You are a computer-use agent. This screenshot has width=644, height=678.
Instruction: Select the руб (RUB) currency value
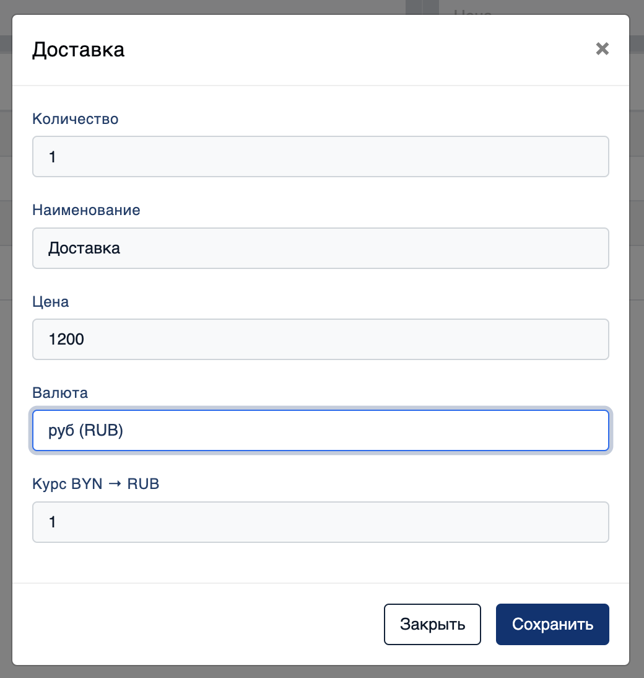(85, 431)
